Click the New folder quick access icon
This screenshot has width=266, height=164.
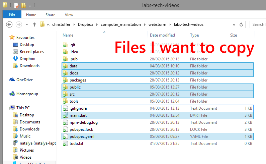23,5
